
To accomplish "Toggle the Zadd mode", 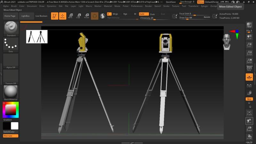I will (144, 14).
